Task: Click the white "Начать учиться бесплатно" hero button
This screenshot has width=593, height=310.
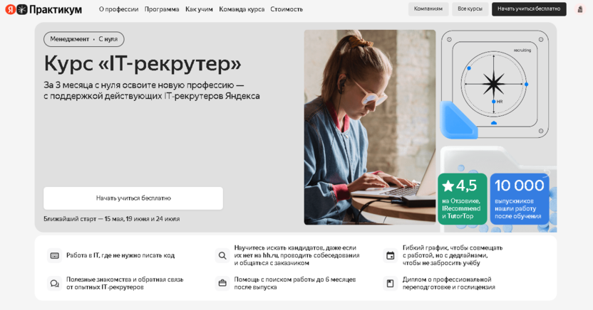Action: 133,198
